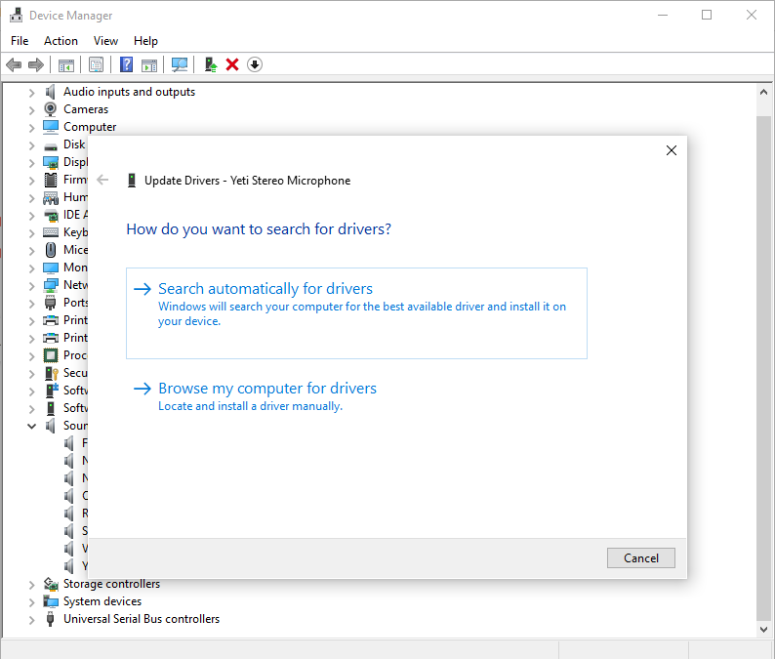Open the View menu
The image size is (775, 659).
[x=105, y=41]
